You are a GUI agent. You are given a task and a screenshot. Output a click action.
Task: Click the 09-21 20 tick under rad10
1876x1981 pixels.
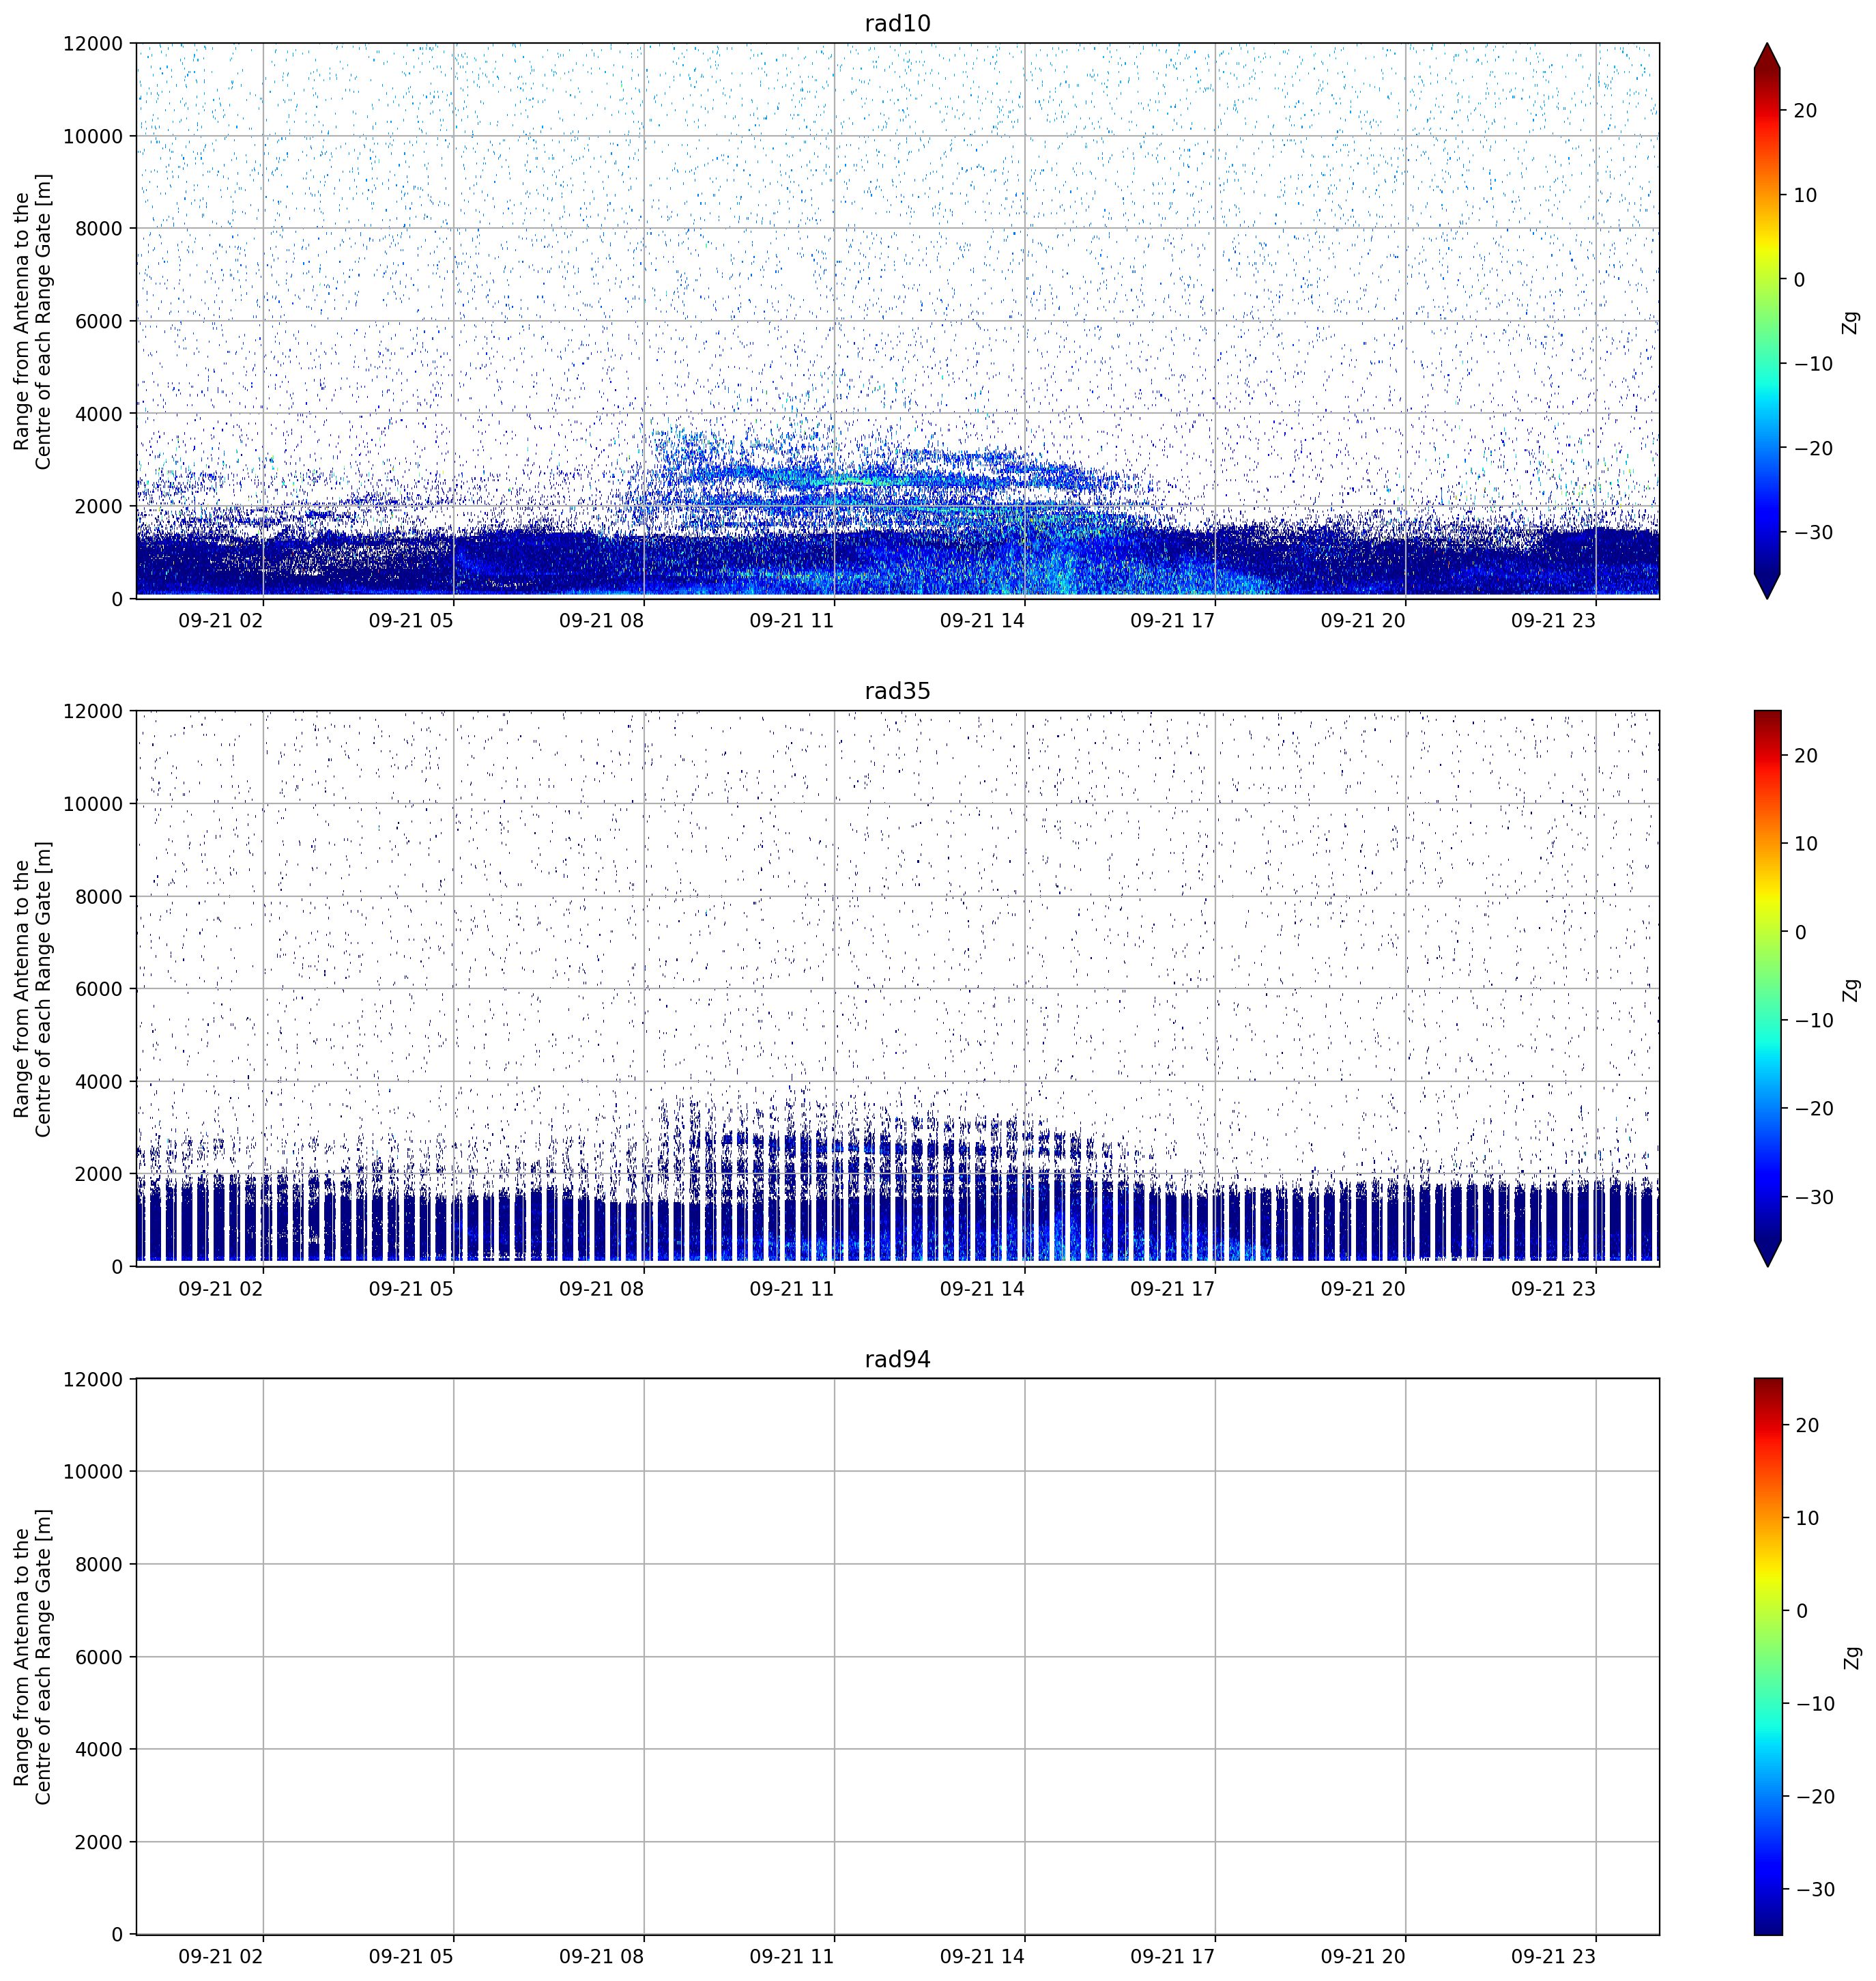point(1363,621)
